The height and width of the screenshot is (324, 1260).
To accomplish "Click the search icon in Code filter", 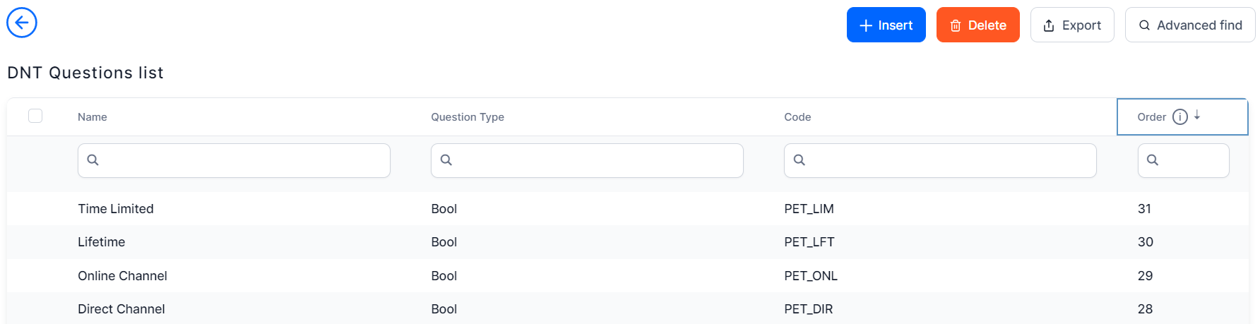I will (800, 160).
